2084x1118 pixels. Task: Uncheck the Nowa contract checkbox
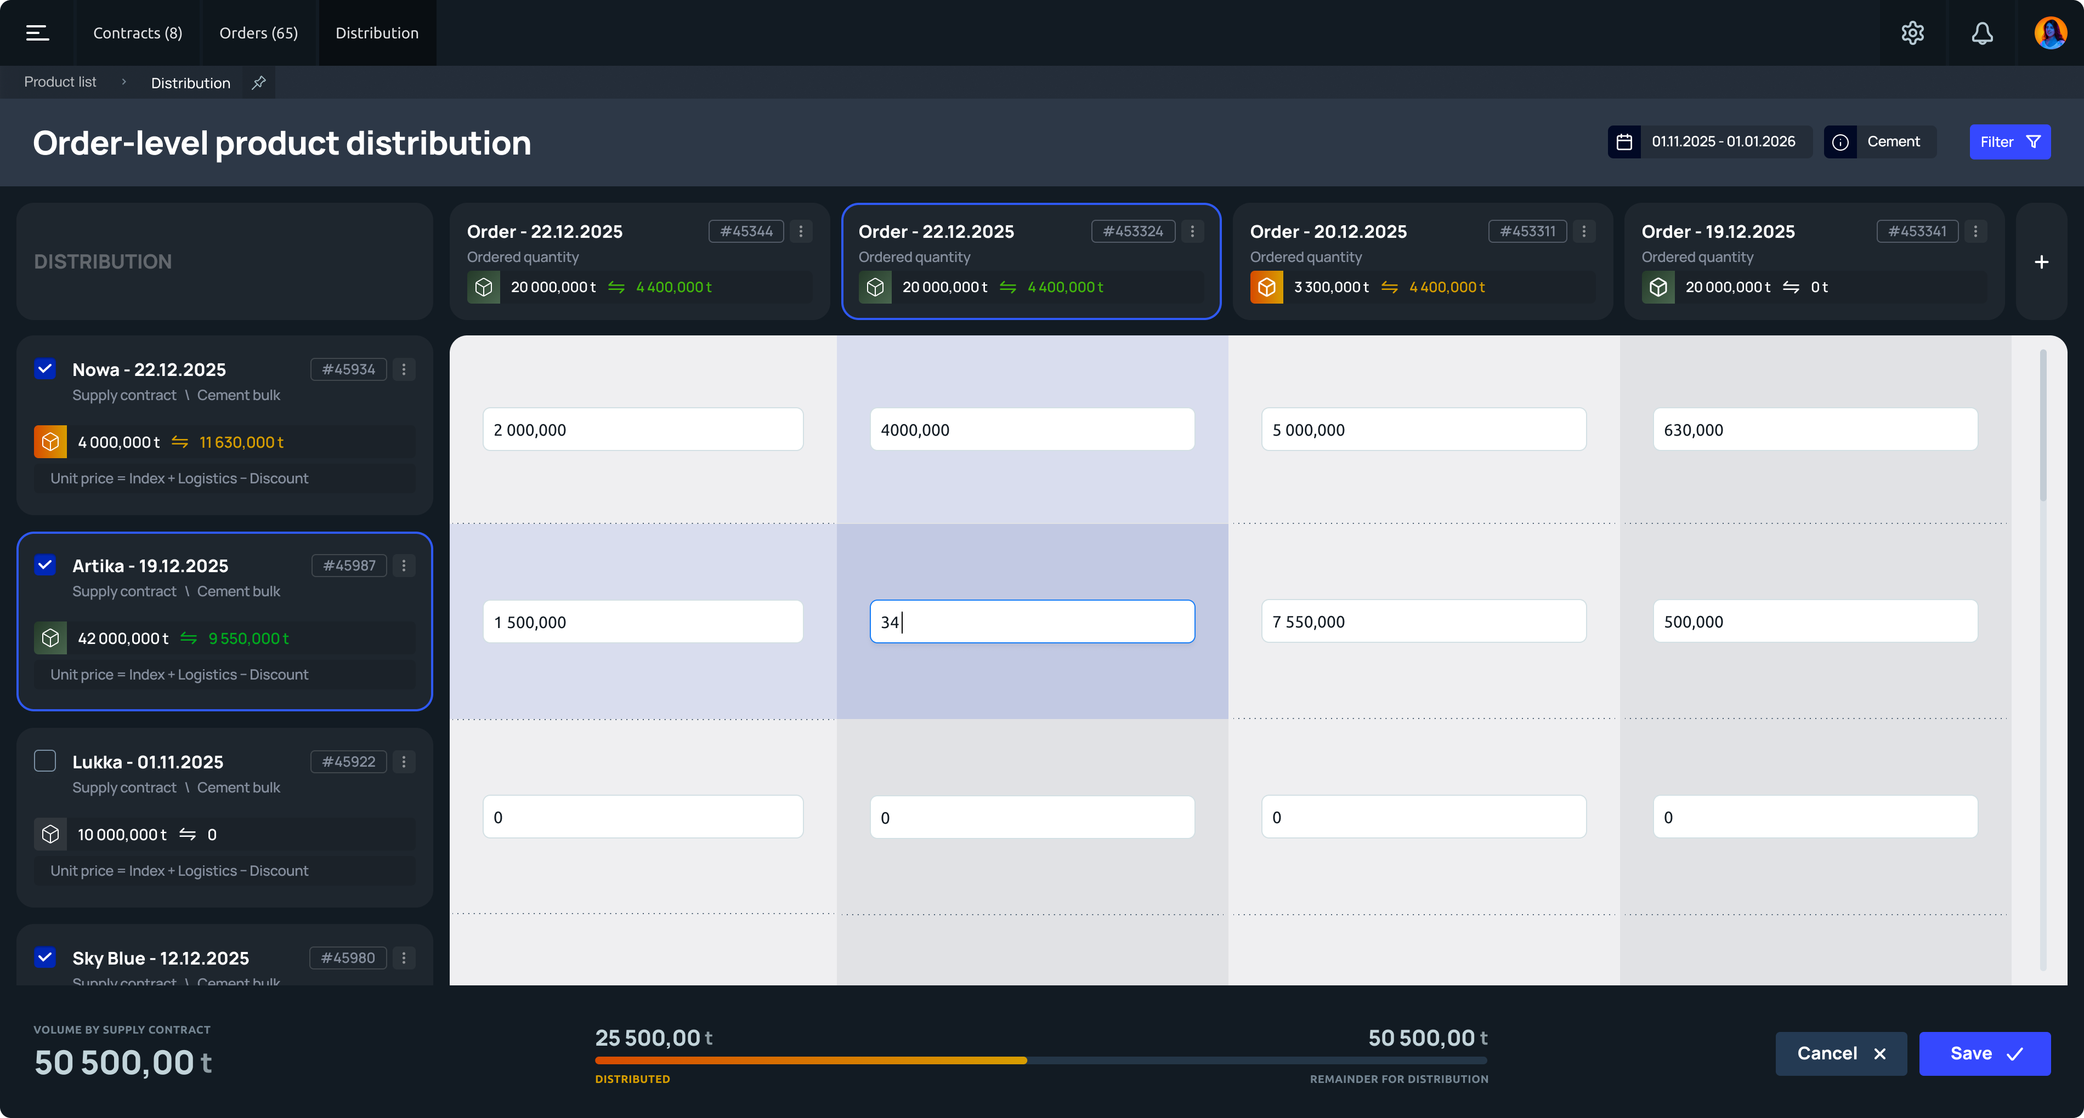46,369
